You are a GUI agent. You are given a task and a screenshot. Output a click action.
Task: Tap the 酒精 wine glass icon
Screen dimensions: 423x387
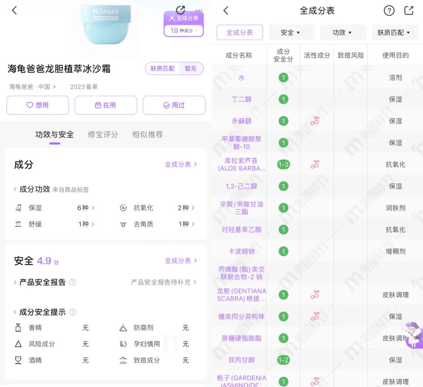click(x=18, y=360)
